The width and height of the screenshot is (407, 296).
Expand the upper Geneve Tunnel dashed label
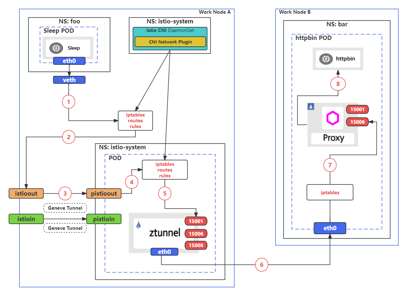coord(65,208)
